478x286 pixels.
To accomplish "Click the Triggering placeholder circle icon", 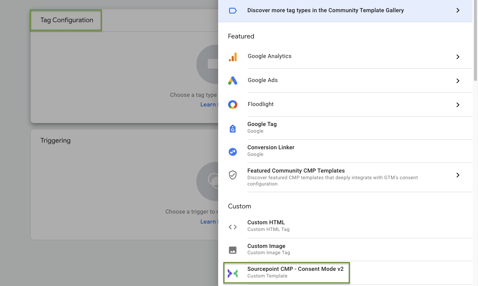I will [207, 181].
